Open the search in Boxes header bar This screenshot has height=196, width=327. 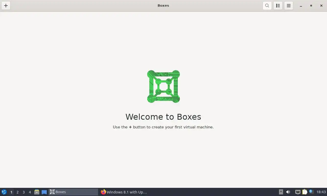pyautogui.click(x=267, y=6)
